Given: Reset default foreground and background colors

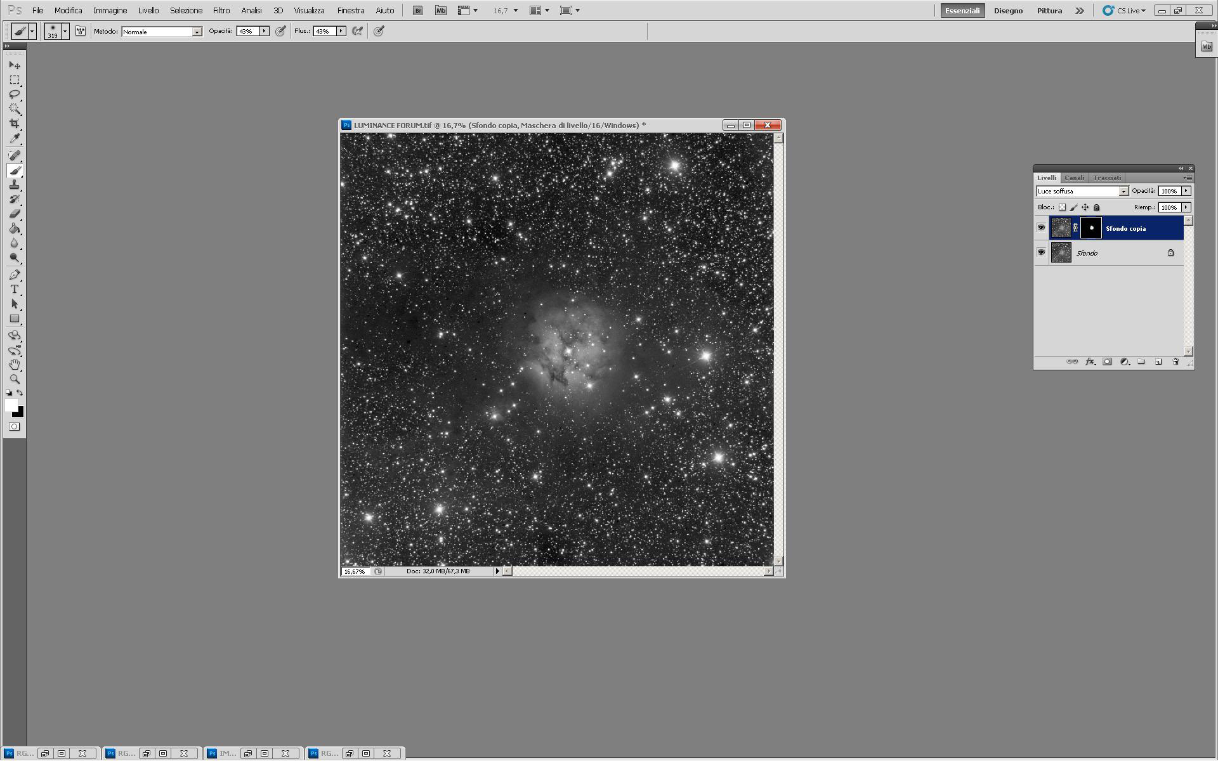Looking at the screenshot, I should point(9,393).
